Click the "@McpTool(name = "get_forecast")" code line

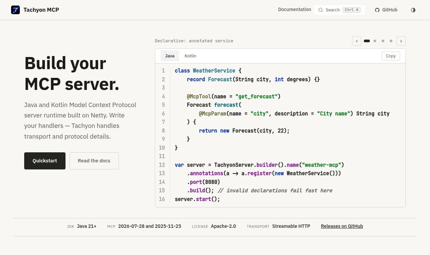(x=234, y=97)
